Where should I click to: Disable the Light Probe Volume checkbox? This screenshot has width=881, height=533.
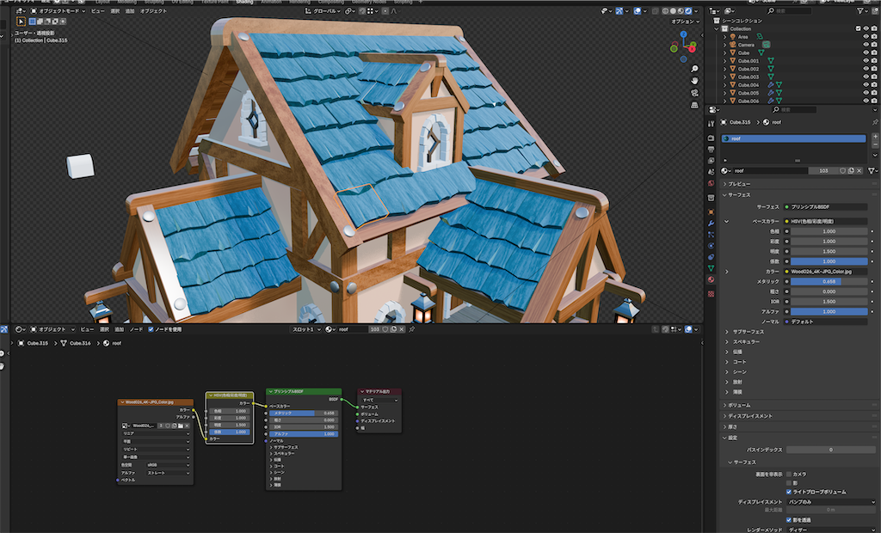[789, 492]
